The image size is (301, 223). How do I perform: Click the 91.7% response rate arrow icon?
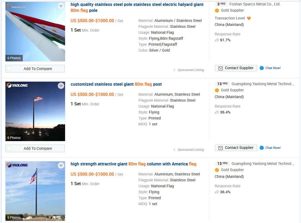[217, 40]
